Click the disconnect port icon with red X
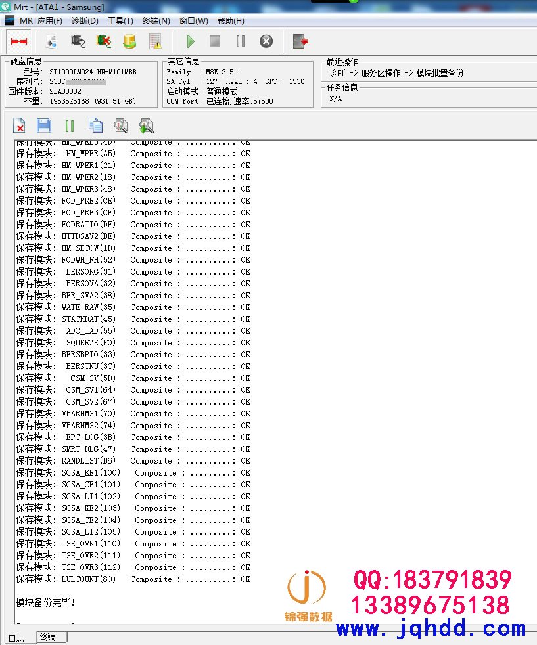537x645 pixels. 104,41
